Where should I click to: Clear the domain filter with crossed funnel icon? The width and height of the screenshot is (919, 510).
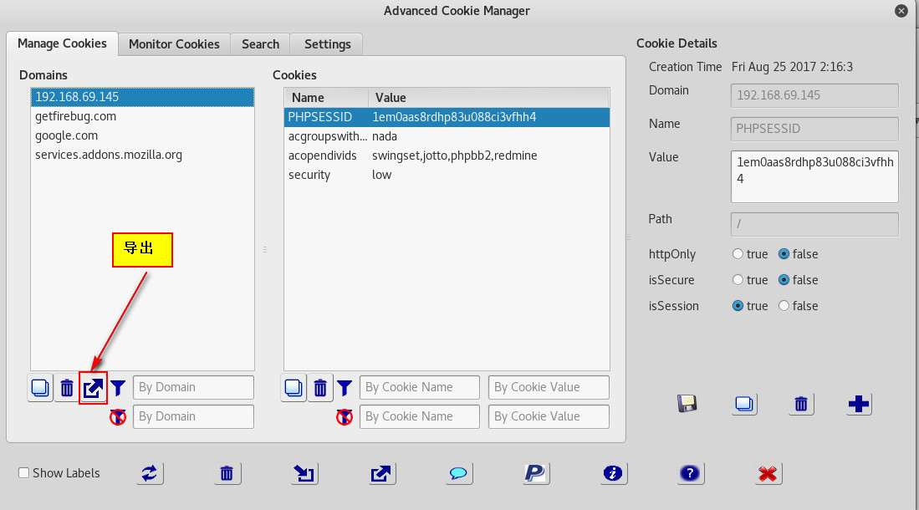click(x=118, y=417)
